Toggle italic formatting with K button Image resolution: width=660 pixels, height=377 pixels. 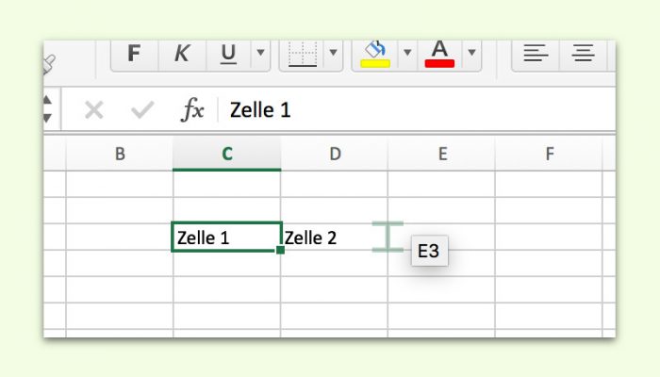[182, 54]
